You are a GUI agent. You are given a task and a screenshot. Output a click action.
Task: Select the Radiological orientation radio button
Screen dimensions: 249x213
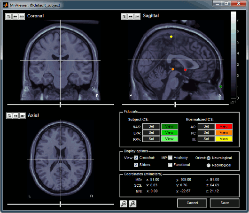click(x=209, y=165)
